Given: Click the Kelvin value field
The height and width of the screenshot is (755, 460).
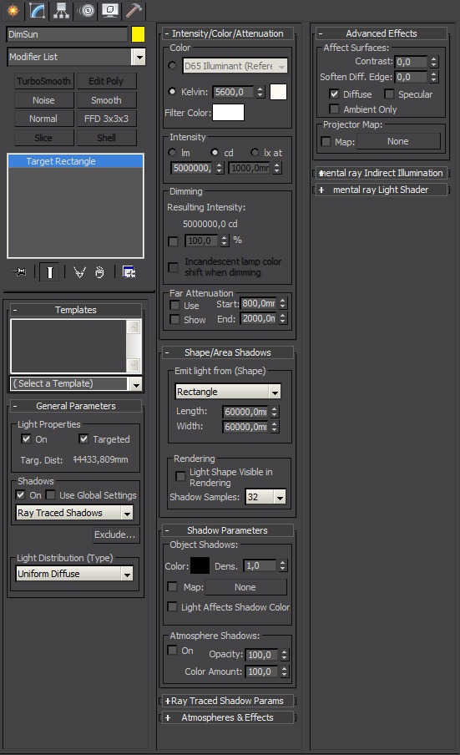Looking at the screenshot, I should coord(233,92).
